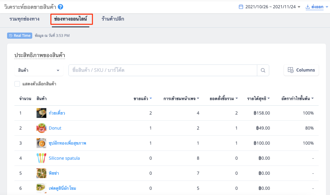Click the Real Time clock icon

(x=11, y=36)
